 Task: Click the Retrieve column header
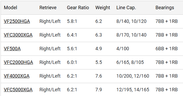pos(48,8)
